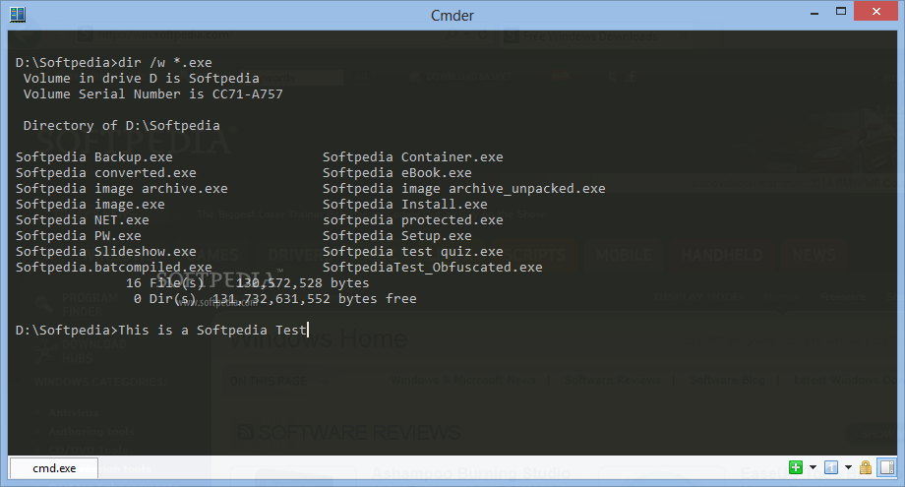905x487 pixels.
Task: Minimize the Cmder window
Action: click(x=814, y=13)
